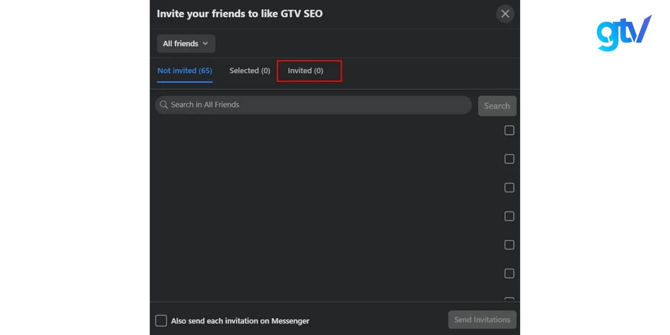
Task: Open the Invited (0) tab
Action: coord(305,71)
